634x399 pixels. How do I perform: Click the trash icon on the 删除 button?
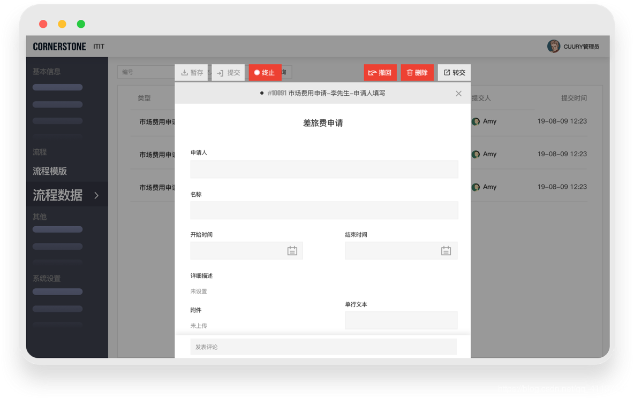[x=409, y=72]
